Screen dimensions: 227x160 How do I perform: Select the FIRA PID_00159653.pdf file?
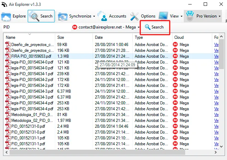[x=31, y=56]
